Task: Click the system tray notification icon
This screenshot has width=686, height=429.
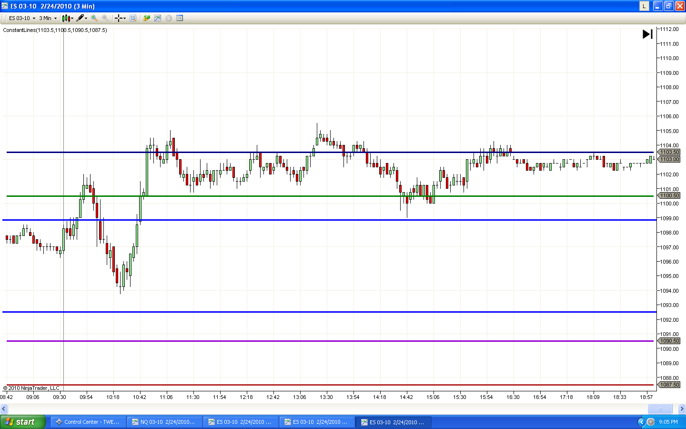Action: [x=651, y=422]
